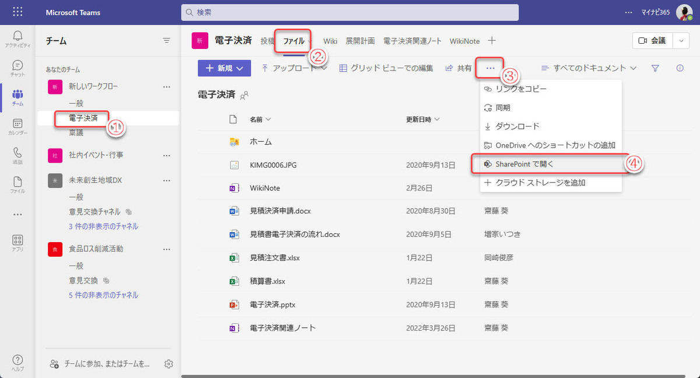Viewport: 700px width, 378px height.
Task: Open すべてのドキュメント view dropdown
Action: coord(589,68)
